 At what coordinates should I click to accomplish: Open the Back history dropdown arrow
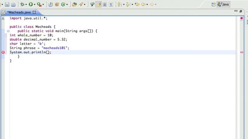click(x=147, y=5)
